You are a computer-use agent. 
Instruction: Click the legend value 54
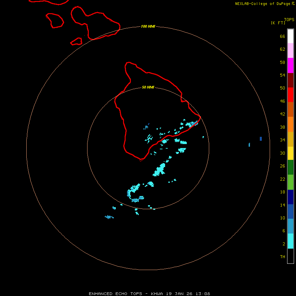click(x=283, y=75)
